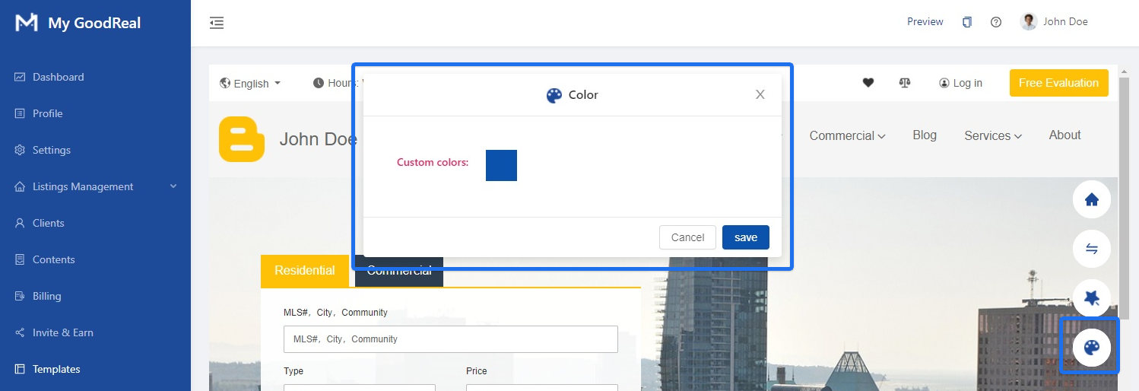The image size is (1139, 391).
Task: Click the save button in Color dialog
Action: (746, 237)
